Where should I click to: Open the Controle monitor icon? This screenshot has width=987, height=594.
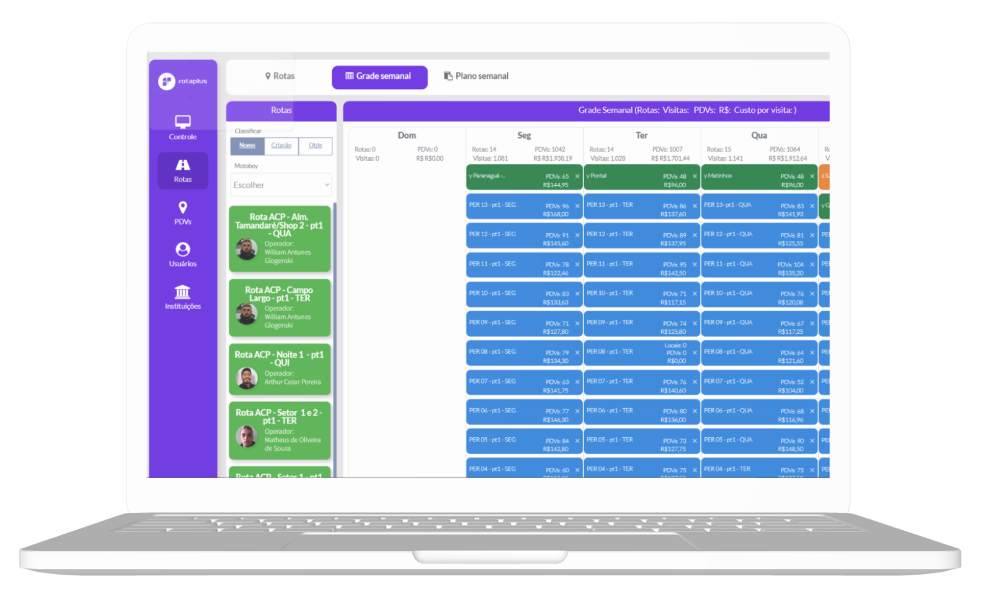pyautogui.click(x=183, y=122)
